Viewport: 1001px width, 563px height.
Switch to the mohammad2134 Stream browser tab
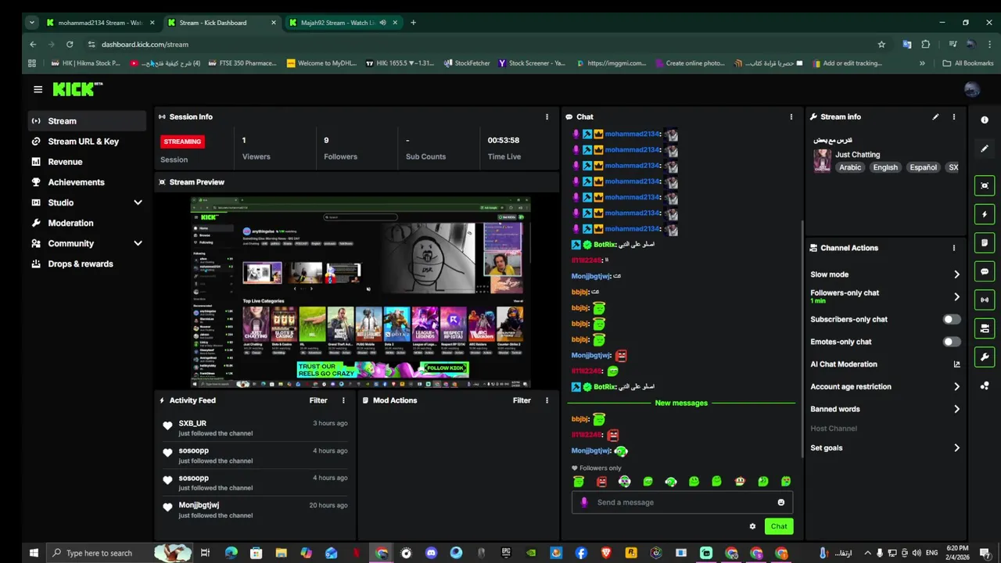[99, 23]
